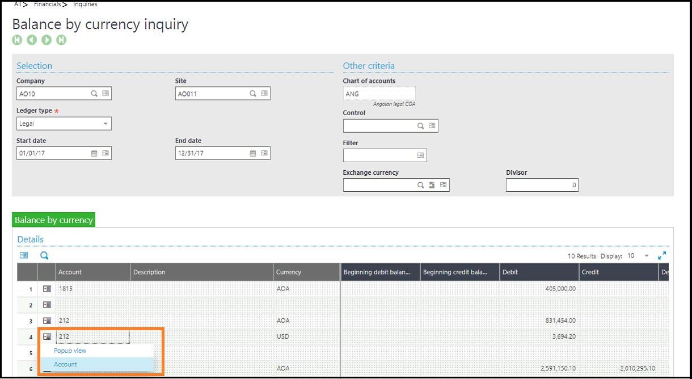The height and width of the screenshot is (379, 692).
Task: Sort by the Account column header
Action: coord(93,272)
